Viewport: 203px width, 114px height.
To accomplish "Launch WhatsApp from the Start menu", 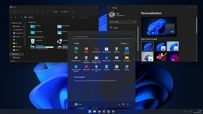I will point(117,68).
